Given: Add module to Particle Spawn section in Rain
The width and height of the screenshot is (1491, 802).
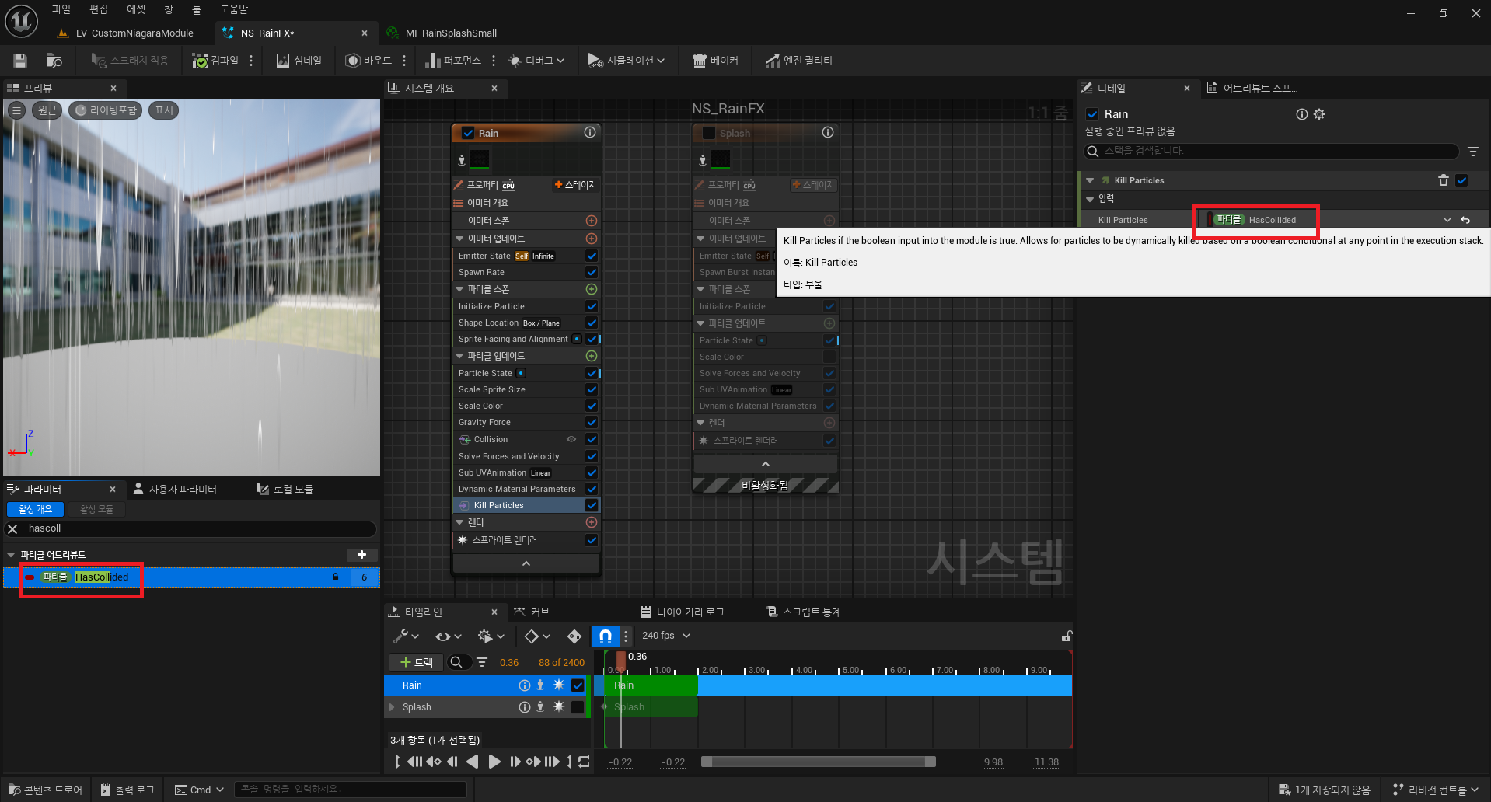Looking at the screenshot, I should [x=591, y=289].
